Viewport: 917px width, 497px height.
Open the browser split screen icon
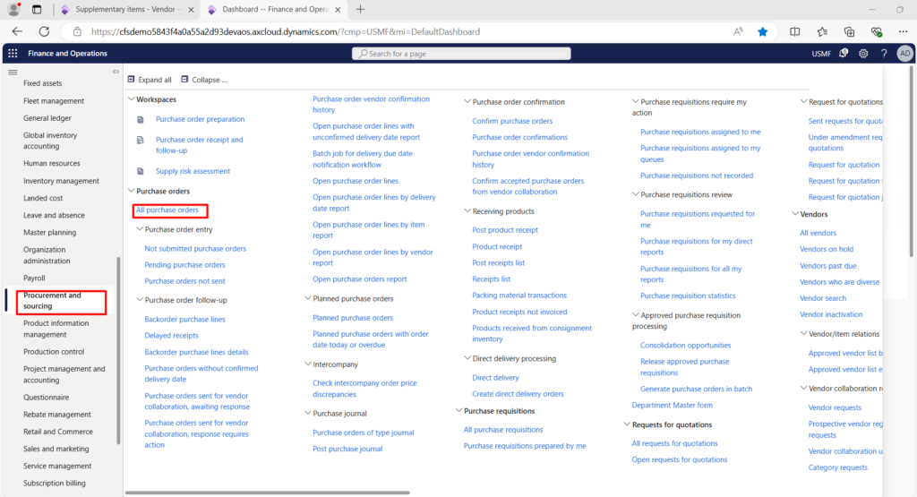(x=795, y=31)
